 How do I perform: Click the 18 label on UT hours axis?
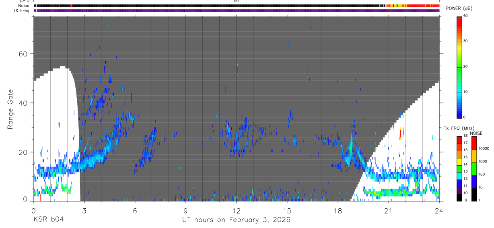[x=338, y=210]
